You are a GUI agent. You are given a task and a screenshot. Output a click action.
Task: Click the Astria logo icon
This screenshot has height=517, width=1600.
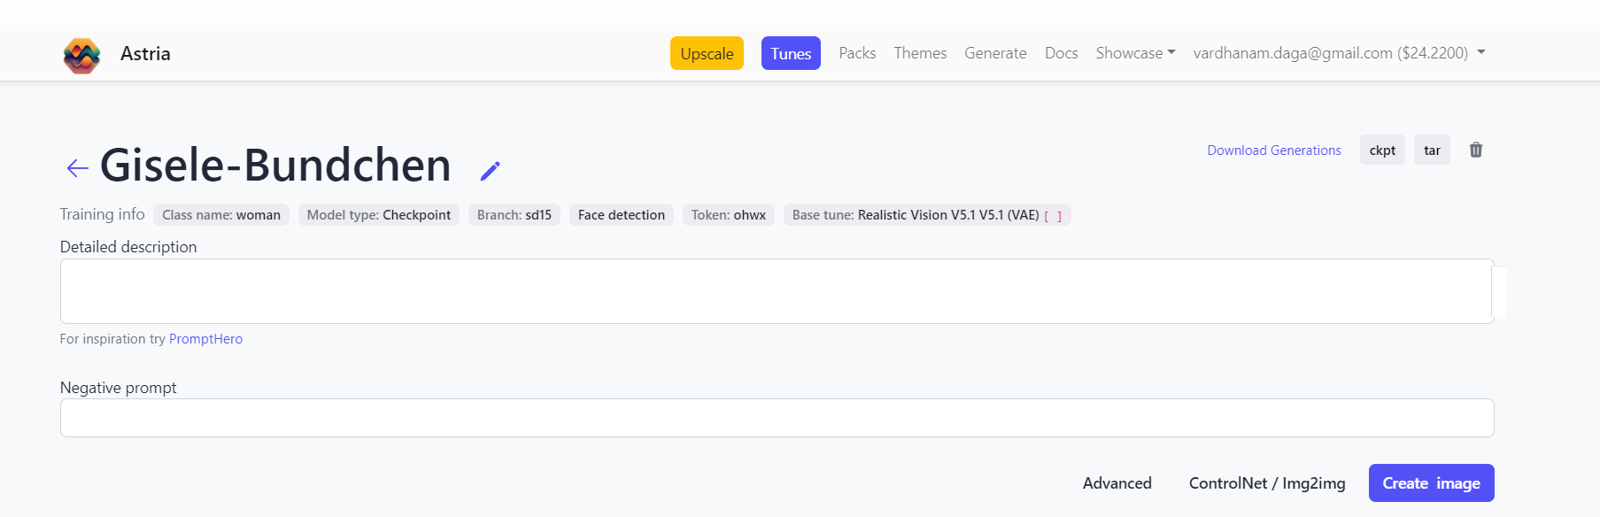click(81, 55)
